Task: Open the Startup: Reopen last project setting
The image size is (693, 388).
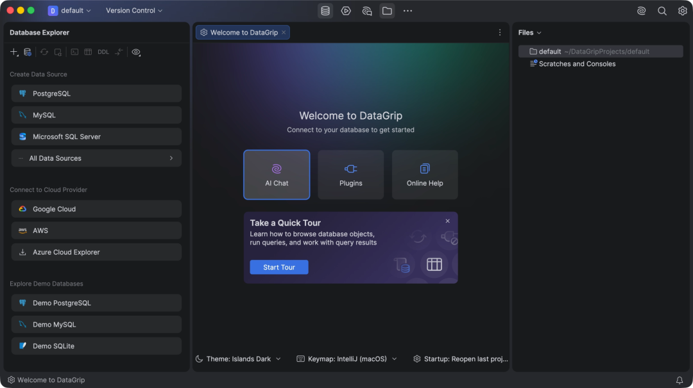Action: point(461,359)
